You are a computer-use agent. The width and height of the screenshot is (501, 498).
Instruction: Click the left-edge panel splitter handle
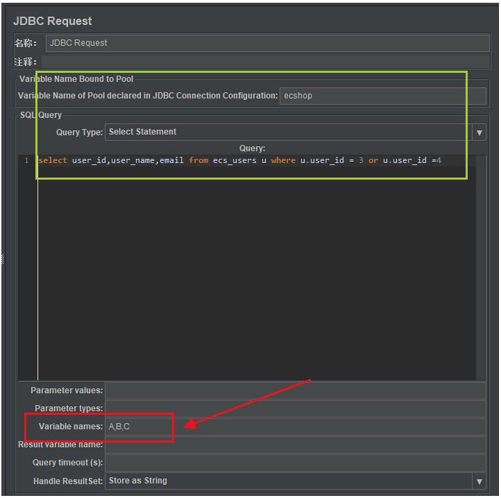coord(2,259)
